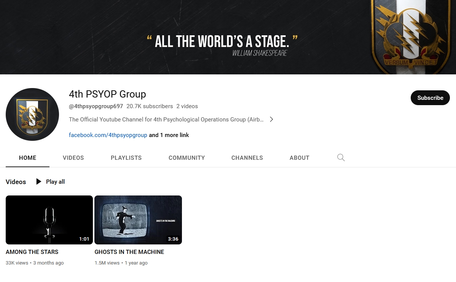Click the 20.7K subscribers text
The width and height of the screenshot is (456, 282).
tap(150, 106)
